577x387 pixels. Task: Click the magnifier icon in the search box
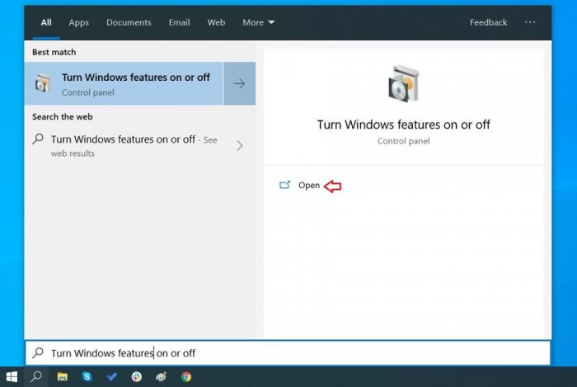[x=38, y=352]
